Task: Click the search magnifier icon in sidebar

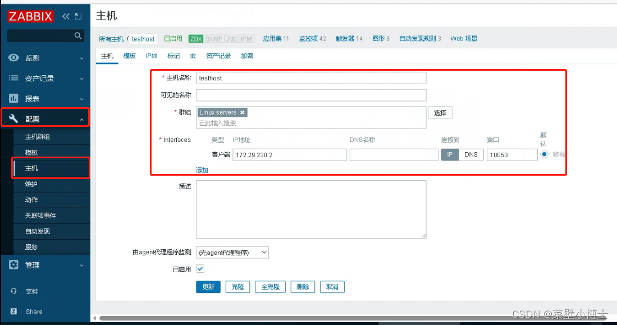Action: point(77,35)
